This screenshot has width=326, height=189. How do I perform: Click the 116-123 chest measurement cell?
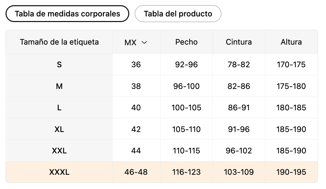click(187, 172)
